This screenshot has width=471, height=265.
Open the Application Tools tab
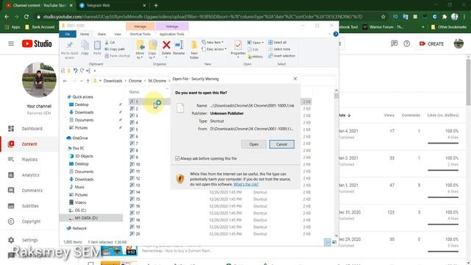tap(171, 35)
